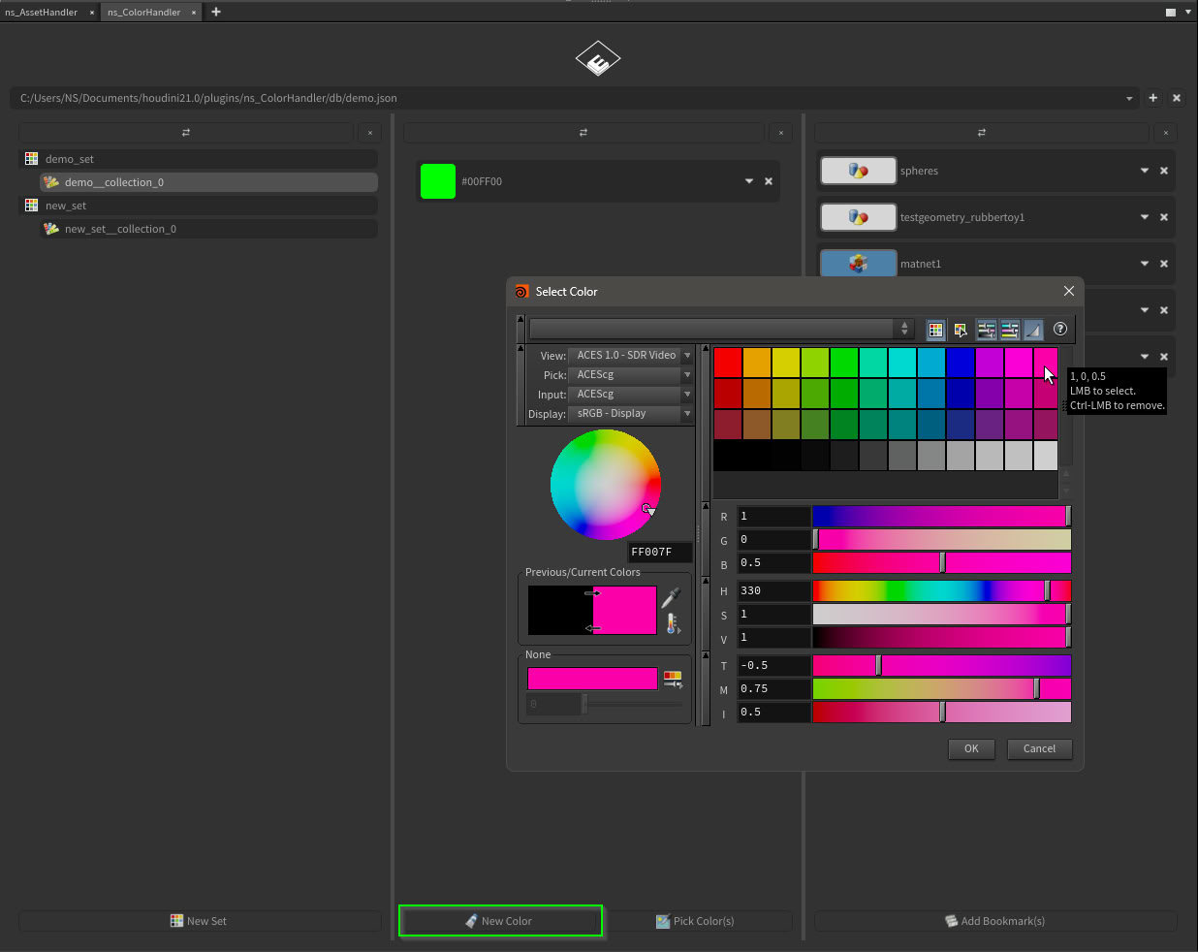The image size is (1198, 952).
Task: Toggle the color palette grid icon
Action: (x=935, y=331)
